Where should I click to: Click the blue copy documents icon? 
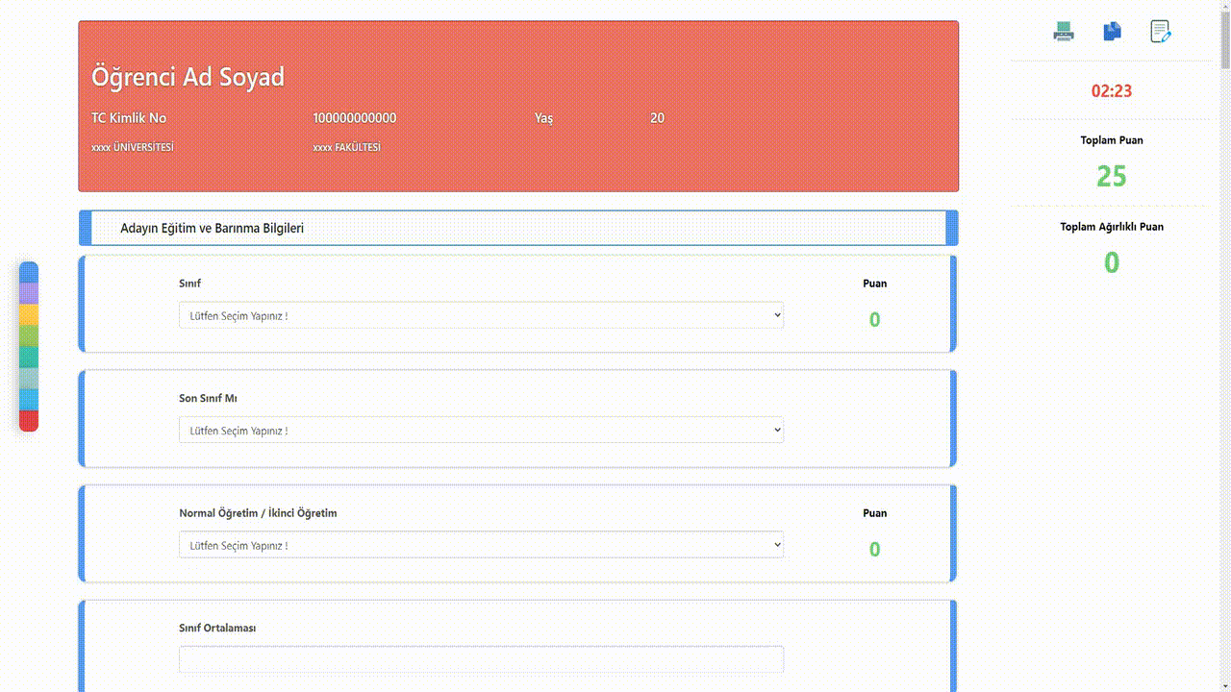[1112, 32]
